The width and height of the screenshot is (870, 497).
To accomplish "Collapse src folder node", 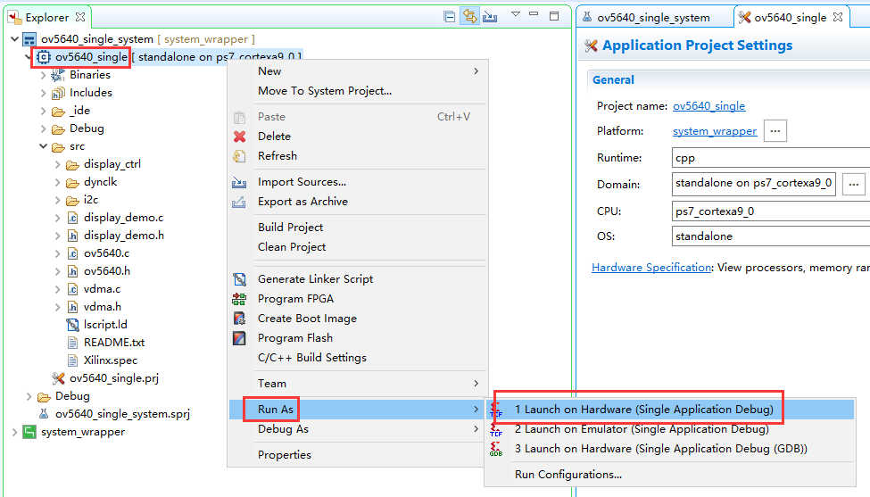I will tap(44, 146).
